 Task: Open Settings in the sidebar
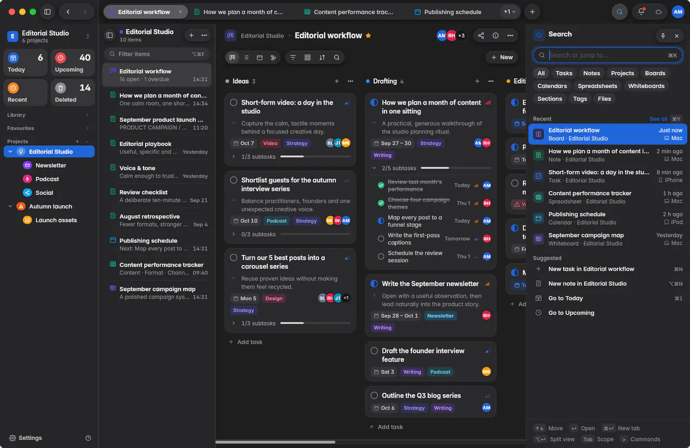click(25, 438)
